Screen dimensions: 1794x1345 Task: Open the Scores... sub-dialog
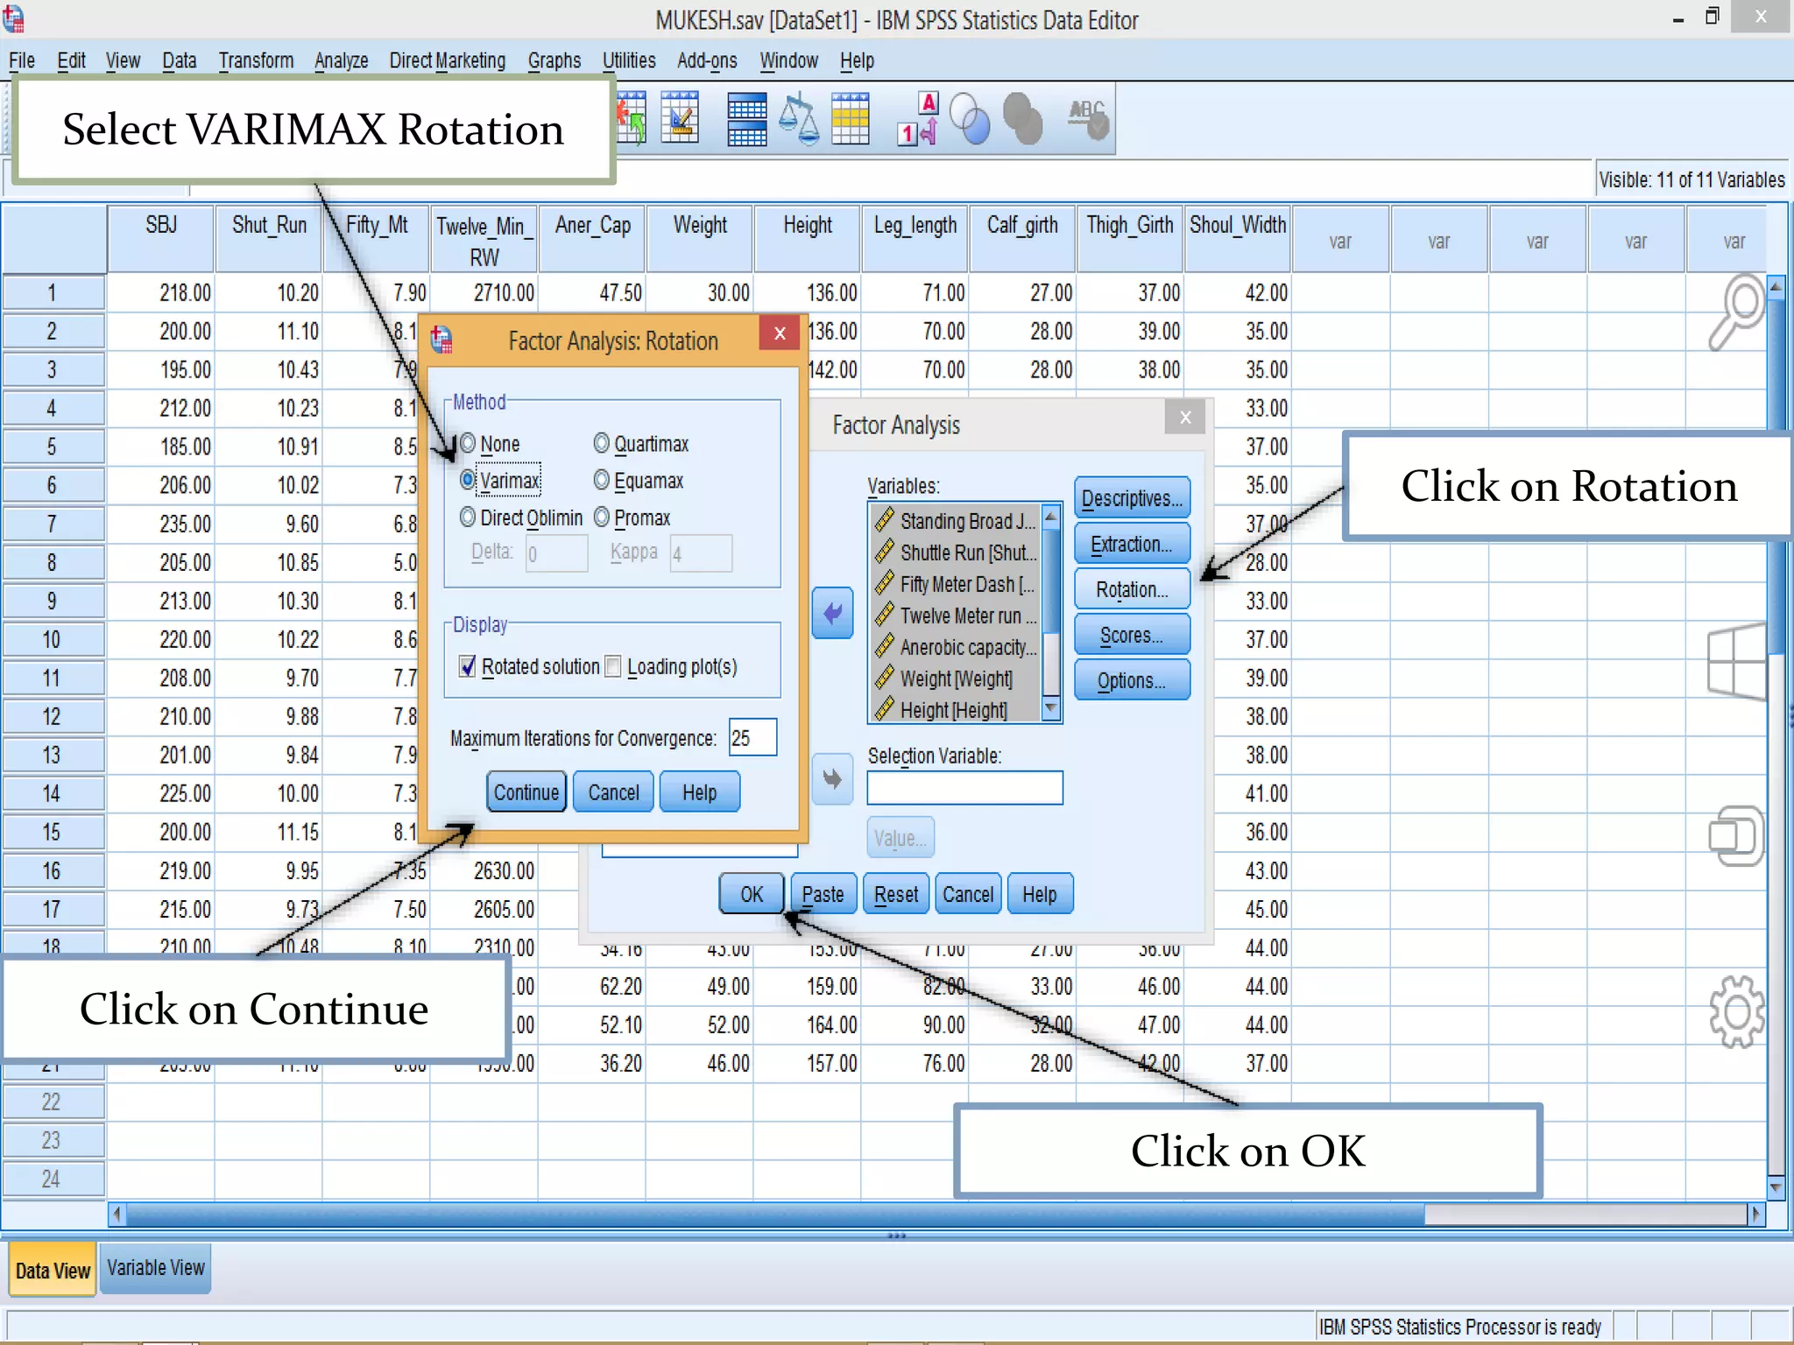point(1132,635)
